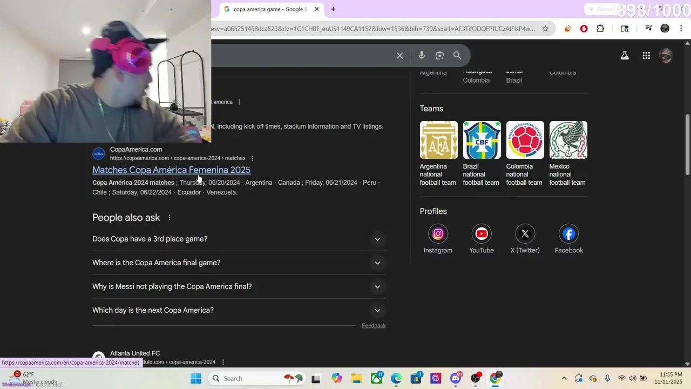Open volume control in system tray

632,378
